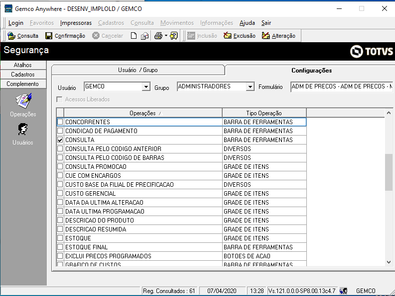This screenshot has height=296, width=395.
Task: Click the status bar connection icon
Action: tap(344, 291)
